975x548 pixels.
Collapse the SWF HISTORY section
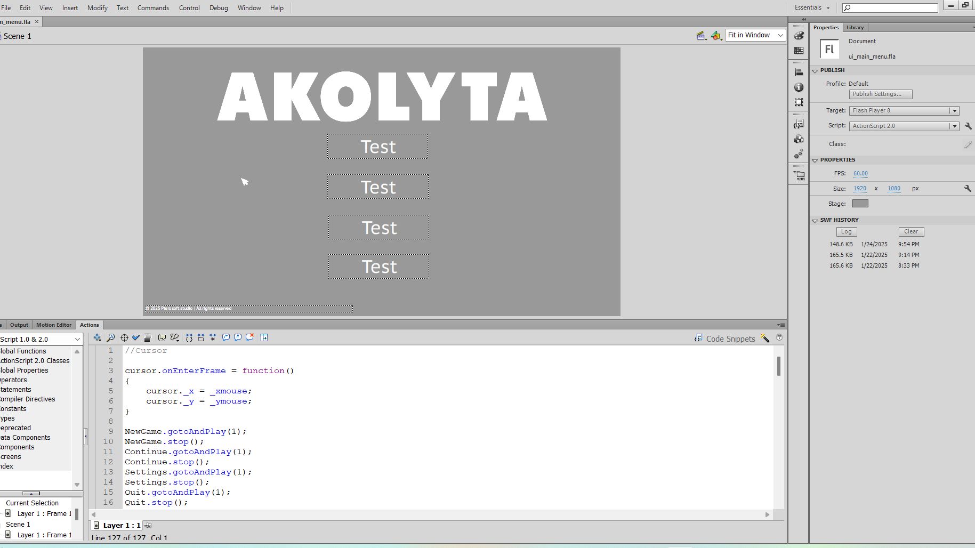click(x=815, y=221)
